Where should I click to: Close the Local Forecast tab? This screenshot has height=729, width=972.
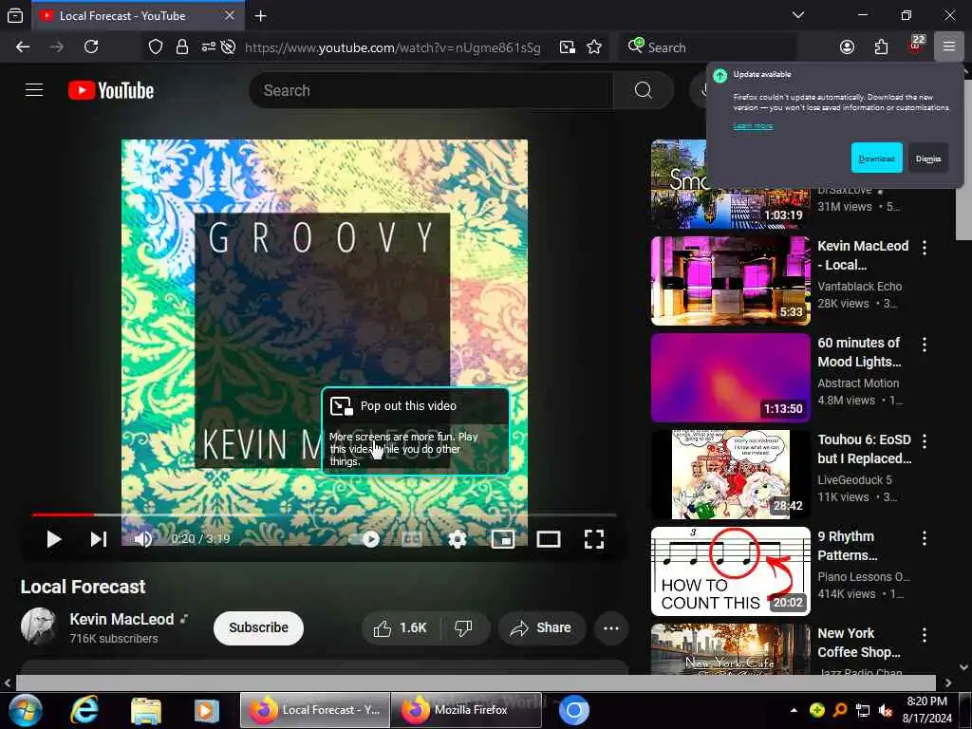230,15
